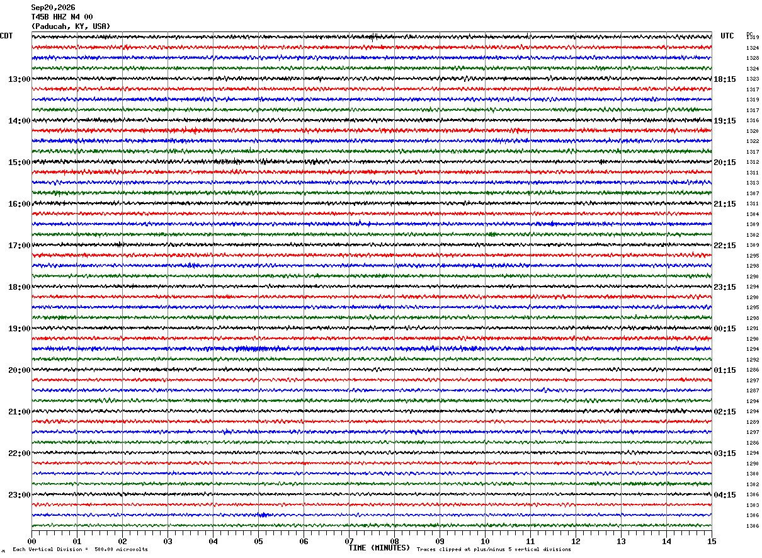762x558 pixels.
Task: Select minute marker 07 on time axis
Action: pyautogui.click(x=349, y=541)
